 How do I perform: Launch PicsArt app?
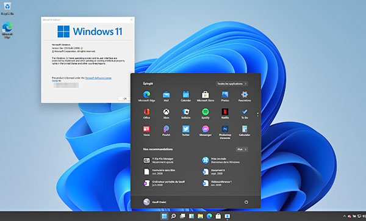[x=166, y=131]
